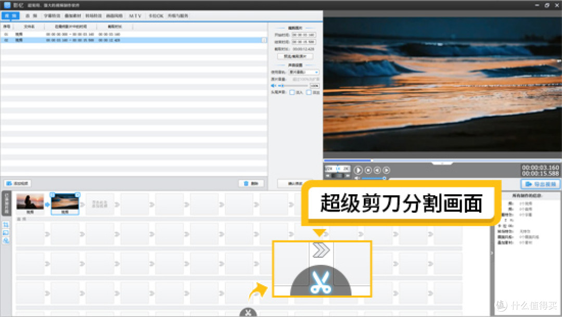Click the confirm modification button
Image resolution: width=562 pixels, height=317 pixels.
point(295,183)
